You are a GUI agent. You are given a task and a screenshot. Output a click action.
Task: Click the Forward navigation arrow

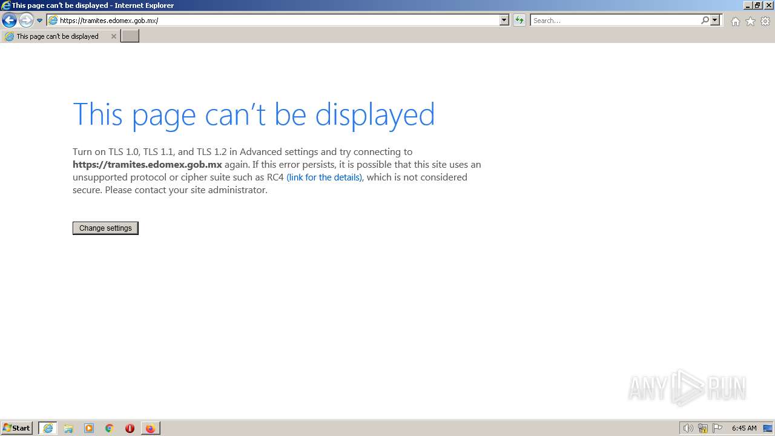coord(26,20)
